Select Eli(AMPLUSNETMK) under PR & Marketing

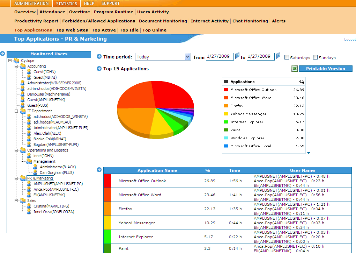click(49, 195)
